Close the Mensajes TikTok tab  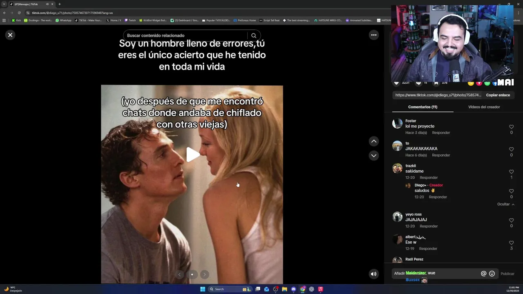pos(52,4)
